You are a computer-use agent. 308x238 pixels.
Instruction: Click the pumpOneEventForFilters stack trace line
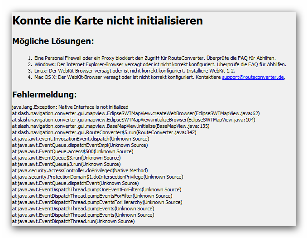pos(96,189)
